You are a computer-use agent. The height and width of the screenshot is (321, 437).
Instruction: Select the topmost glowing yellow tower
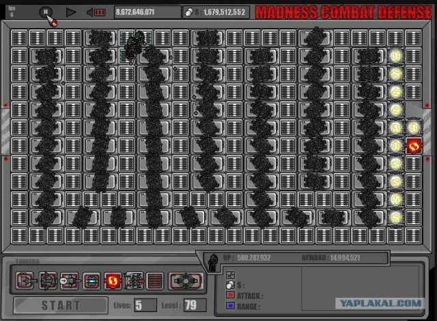[396, 56]
